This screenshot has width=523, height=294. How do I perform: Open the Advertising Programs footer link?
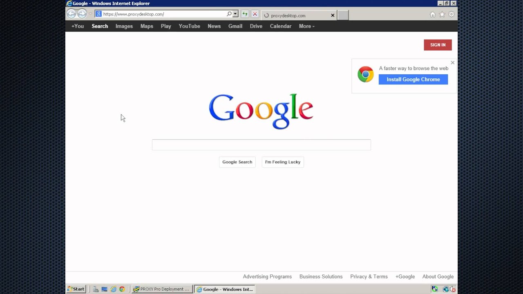tap(267, 276)
